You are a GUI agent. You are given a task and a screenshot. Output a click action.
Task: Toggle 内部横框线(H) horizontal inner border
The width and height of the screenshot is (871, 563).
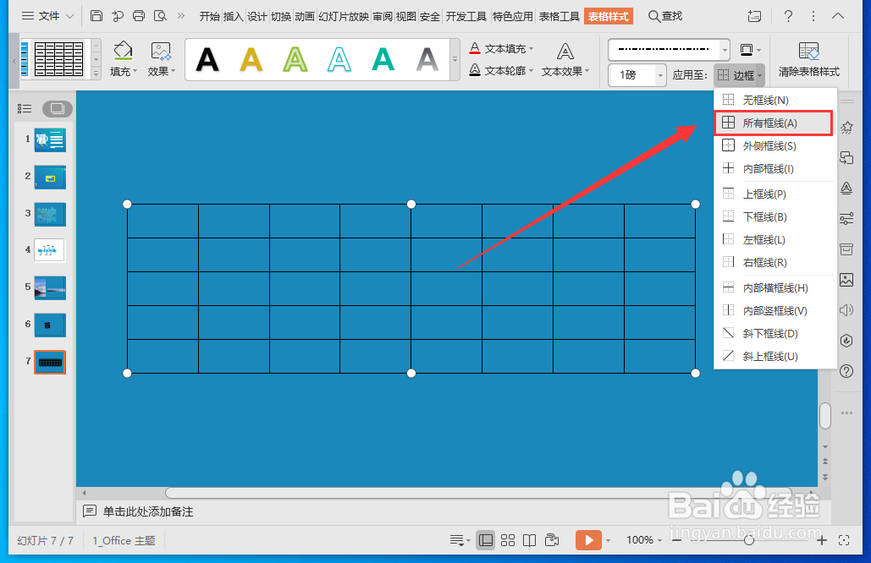(775, 288)
